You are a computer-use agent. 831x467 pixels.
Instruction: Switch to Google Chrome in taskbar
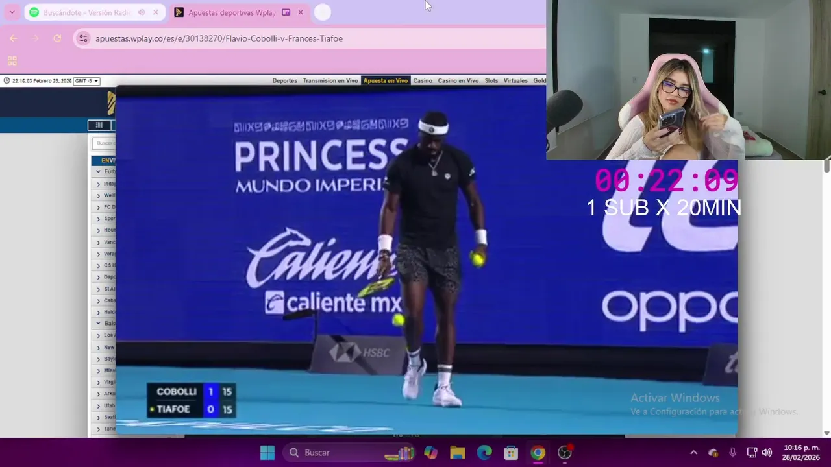pos(538,453)
